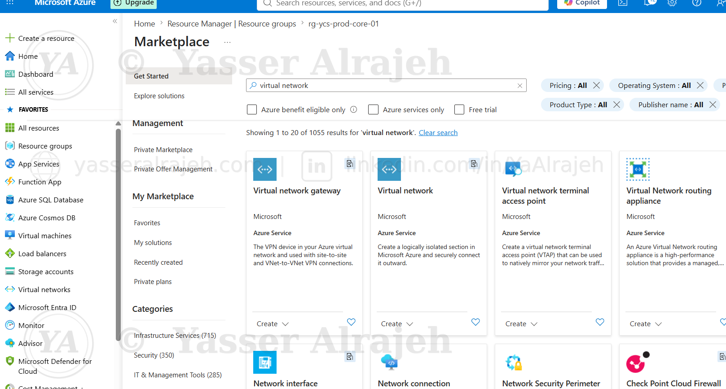Tick the Free trial checkbox

coord(459,109)
